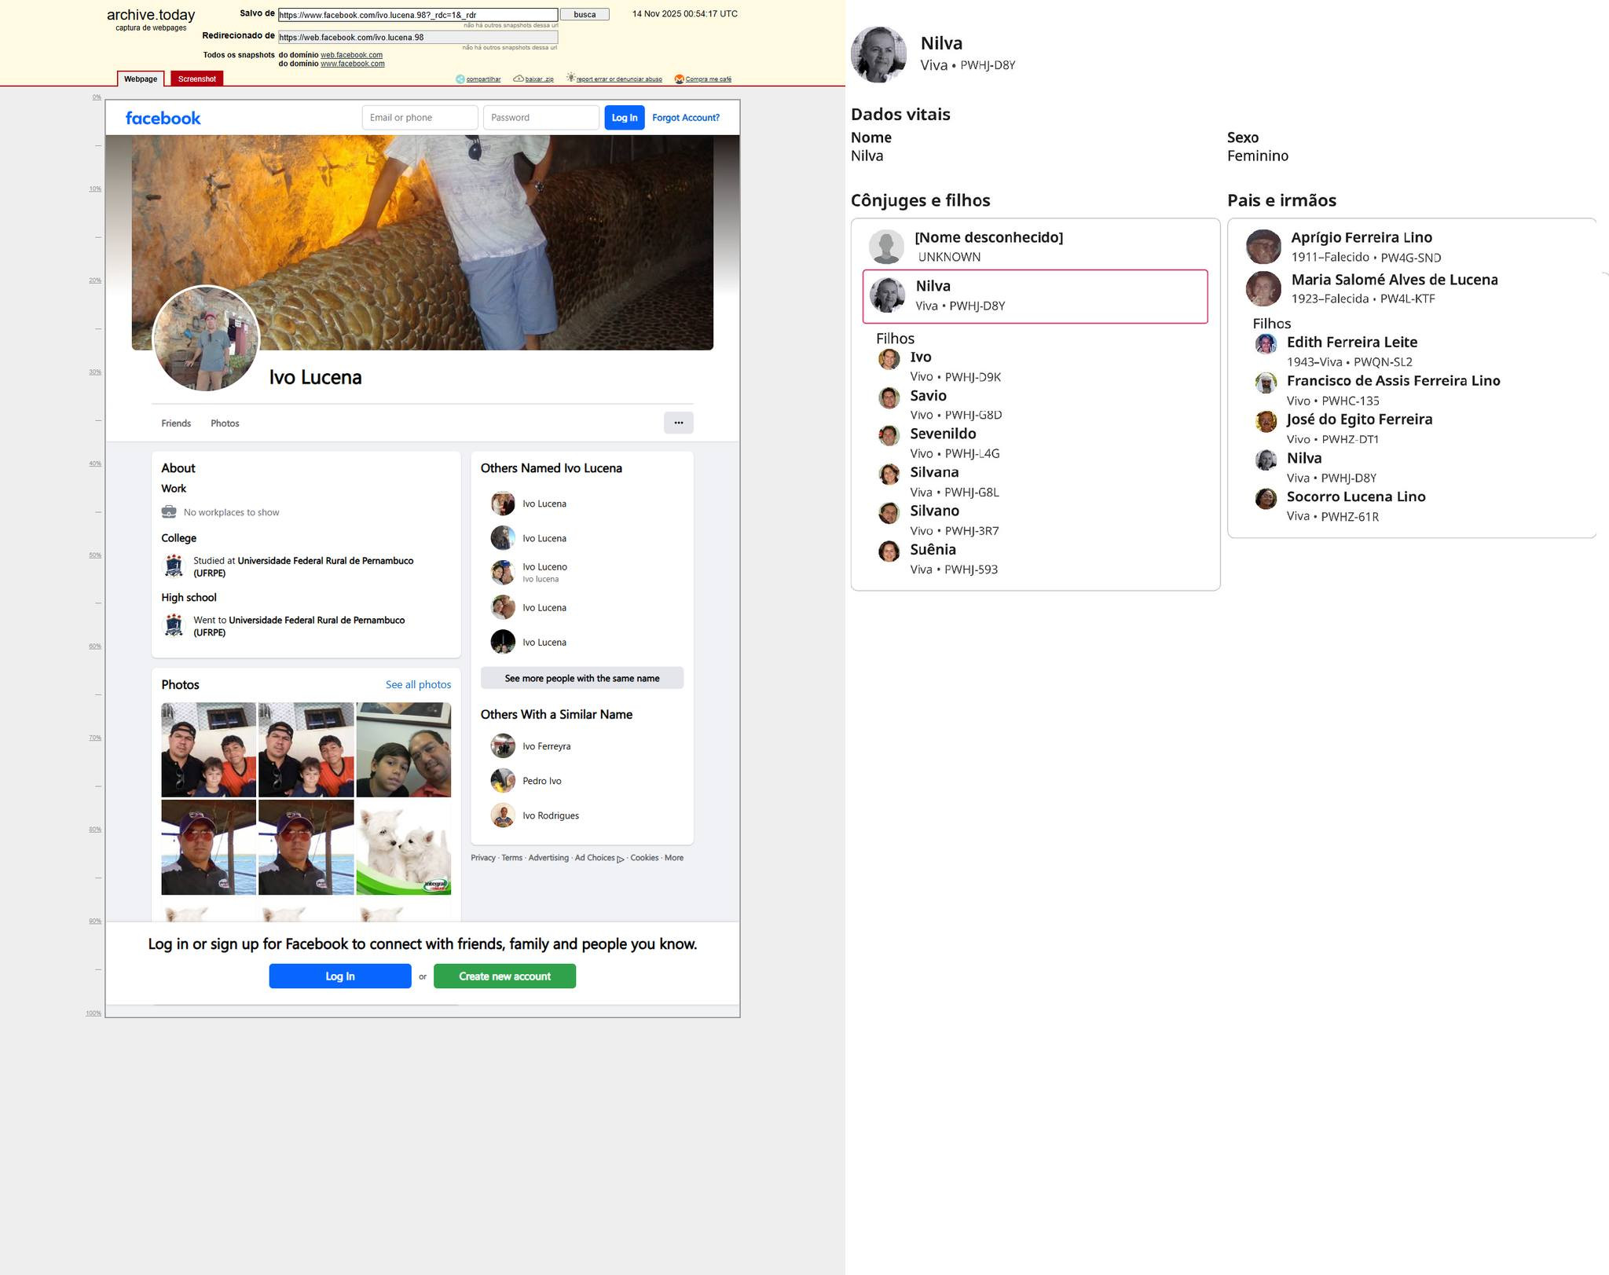Open the white puppies photo thumbnail
1609x1275 pixels.
pyautogui.click(x=403, y=848)
